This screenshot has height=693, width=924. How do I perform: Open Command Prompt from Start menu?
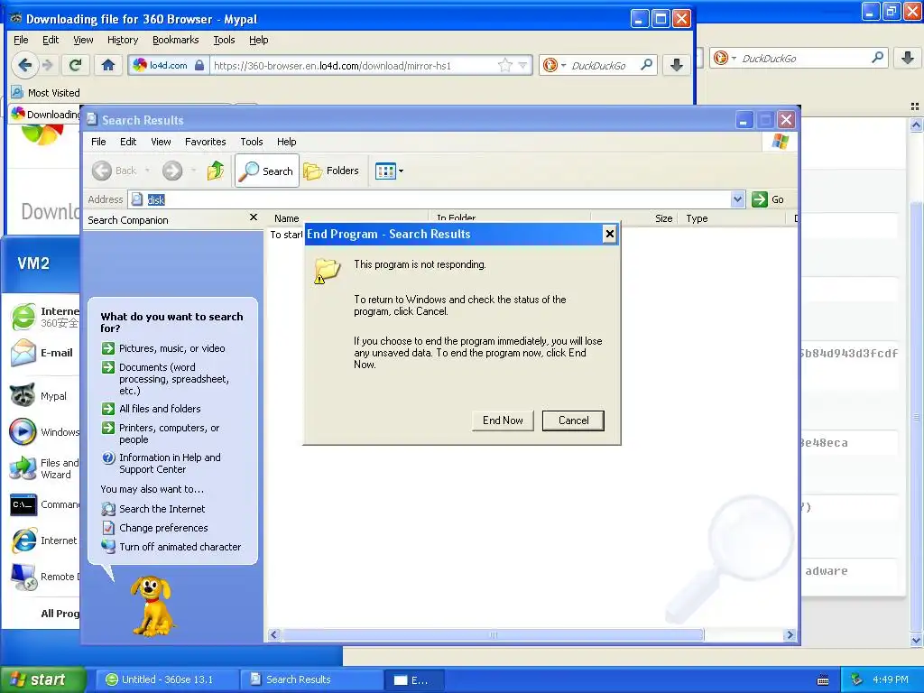(45, 504)
